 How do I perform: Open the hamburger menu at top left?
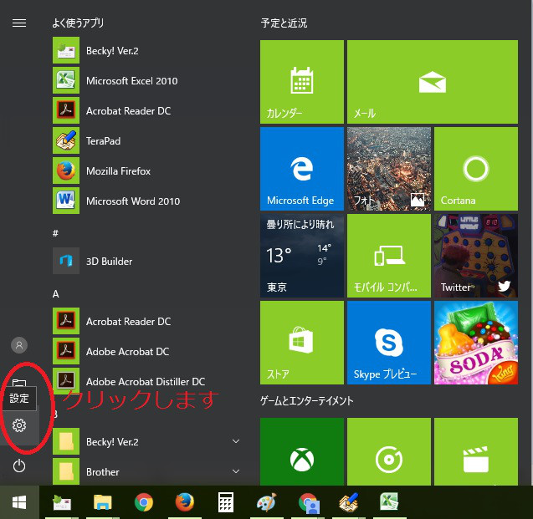(x=19, y=23)
